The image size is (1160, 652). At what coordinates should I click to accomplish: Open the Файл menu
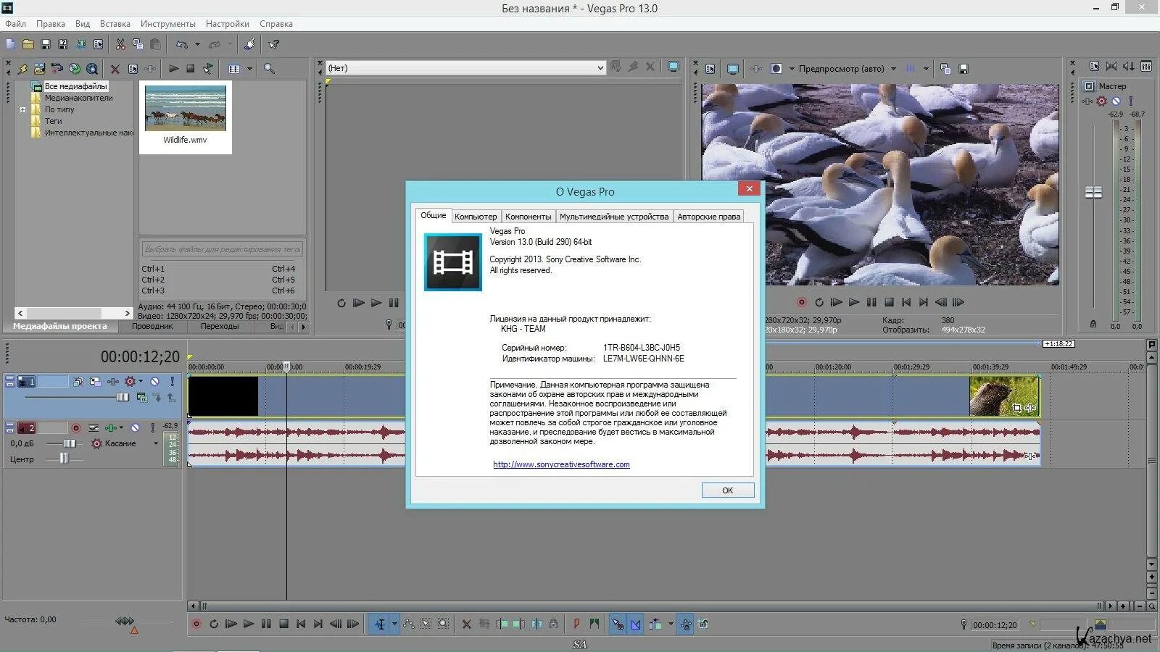(x=15, y=24)
